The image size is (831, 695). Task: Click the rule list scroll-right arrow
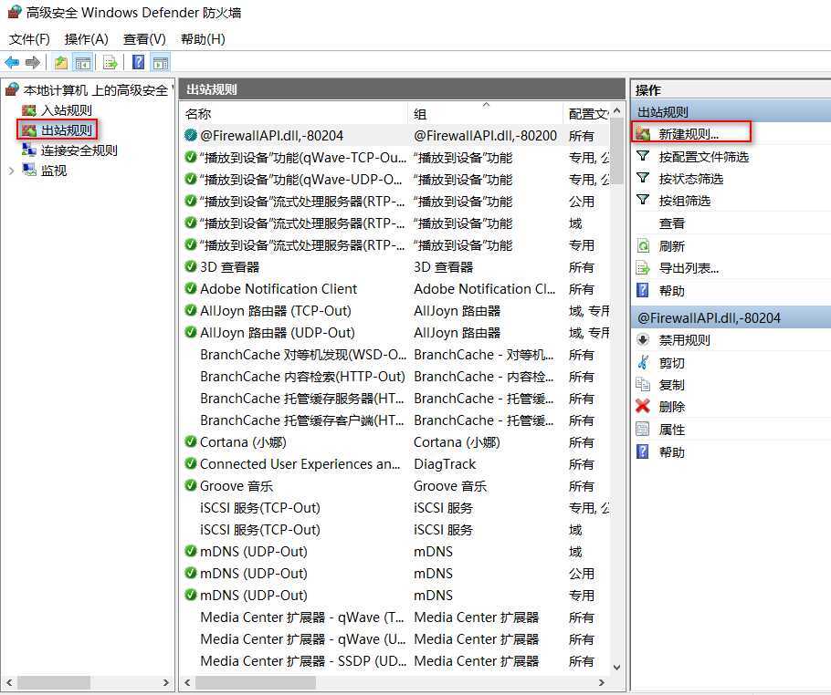click(602, 683)
